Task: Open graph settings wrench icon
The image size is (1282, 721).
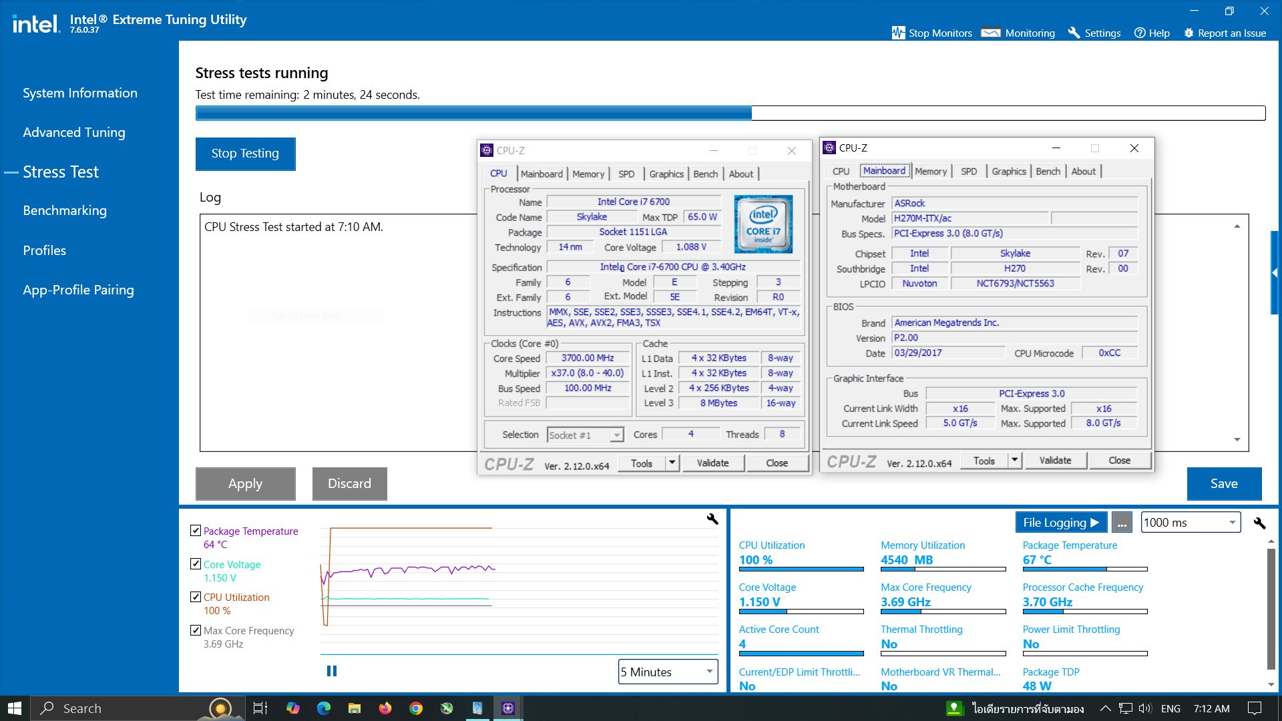Action: click(712, 519)
